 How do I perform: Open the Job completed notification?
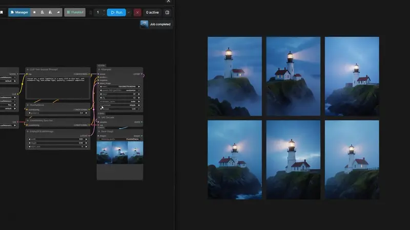click(x=156, y=24)
